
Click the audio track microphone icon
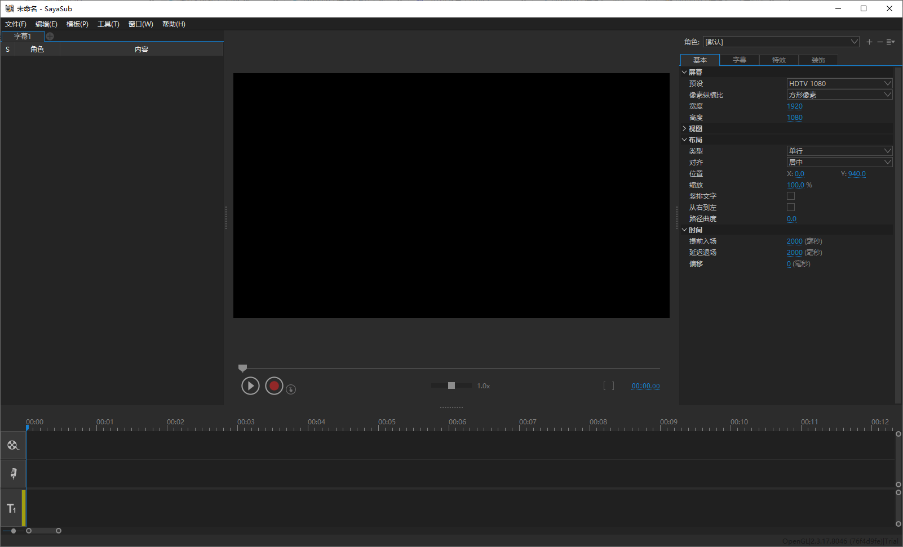(13, 473)
